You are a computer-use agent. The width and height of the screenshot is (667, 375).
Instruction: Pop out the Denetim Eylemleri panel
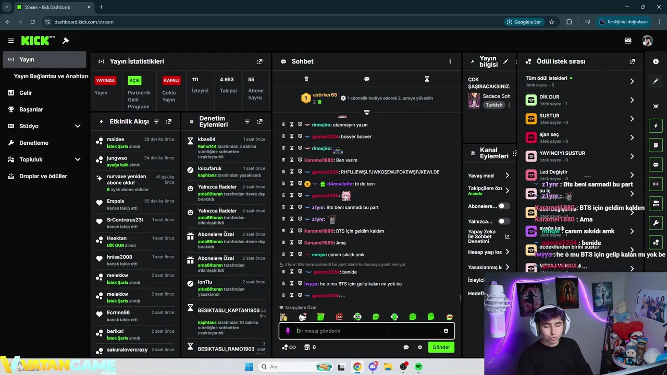(260, 121)
